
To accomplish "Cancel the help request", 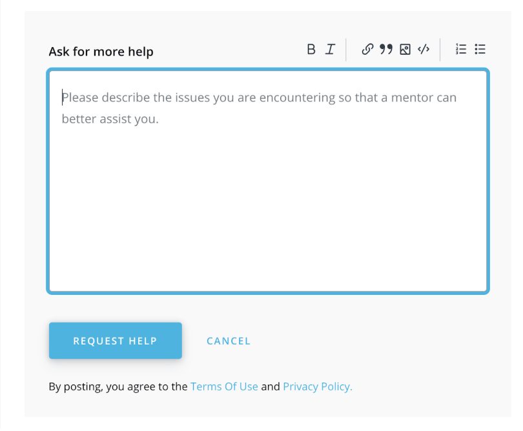I will click(x=229, y=341).
